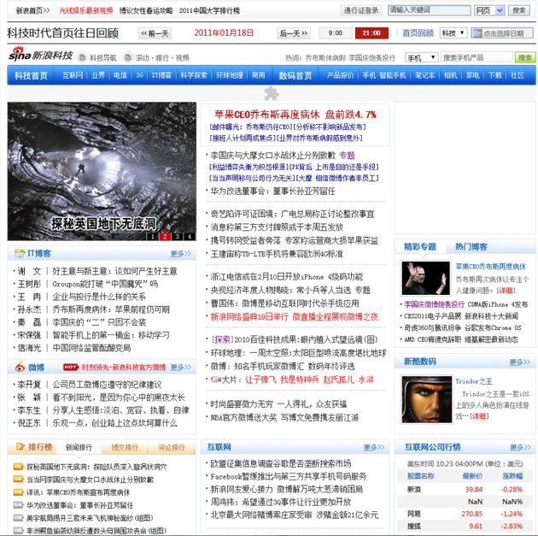Expand 更多 in IT博客 section
The width and height of the screenshot is (538, 536).
click(x=181, y=254)
